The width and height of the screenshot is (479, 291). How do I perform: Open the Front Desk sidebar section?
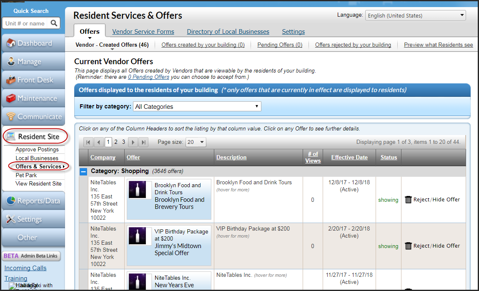[x=33, y=80]
